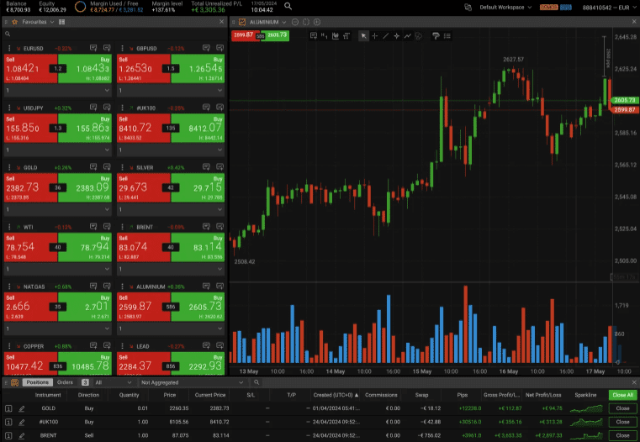Toggle the DEMO account mode badge
The image size is (640, 442).
548,7
